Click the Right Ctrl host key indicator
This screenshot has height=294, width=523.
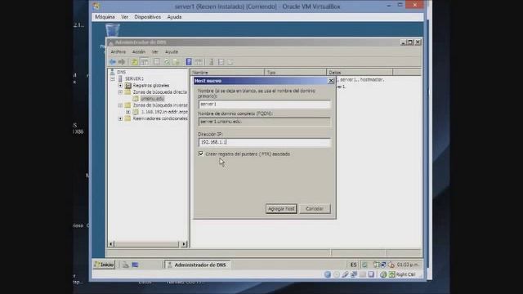coord(405,274)
